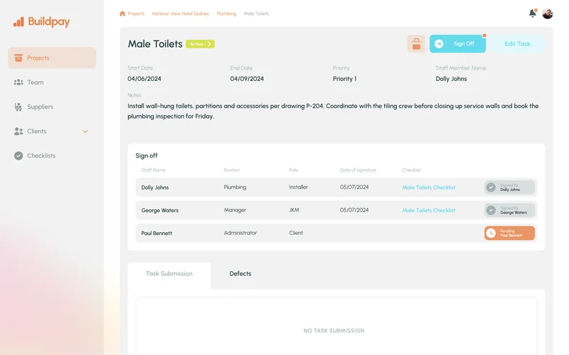The width and height of the screenshot is (569, 355).
Task: Select Dolly Johns in sign off table
Action: click(155, 187)
